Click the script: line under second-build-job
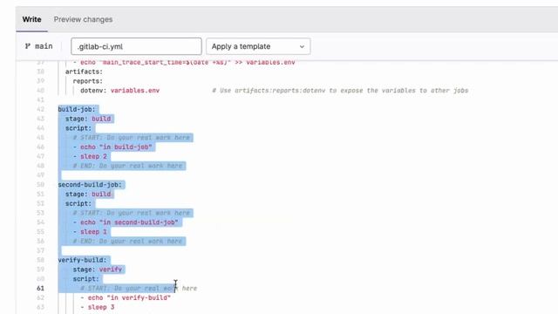The height and width of the screenshot is (314, 558). 78,203
